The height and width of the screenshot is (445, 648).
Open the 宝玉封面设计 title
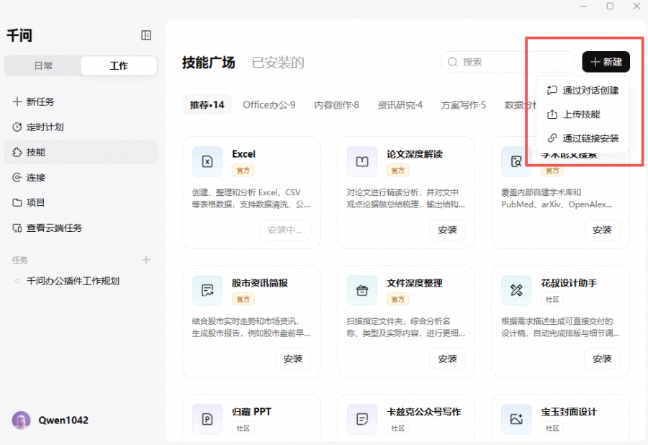pyautogui.click(x=569, y=412)
